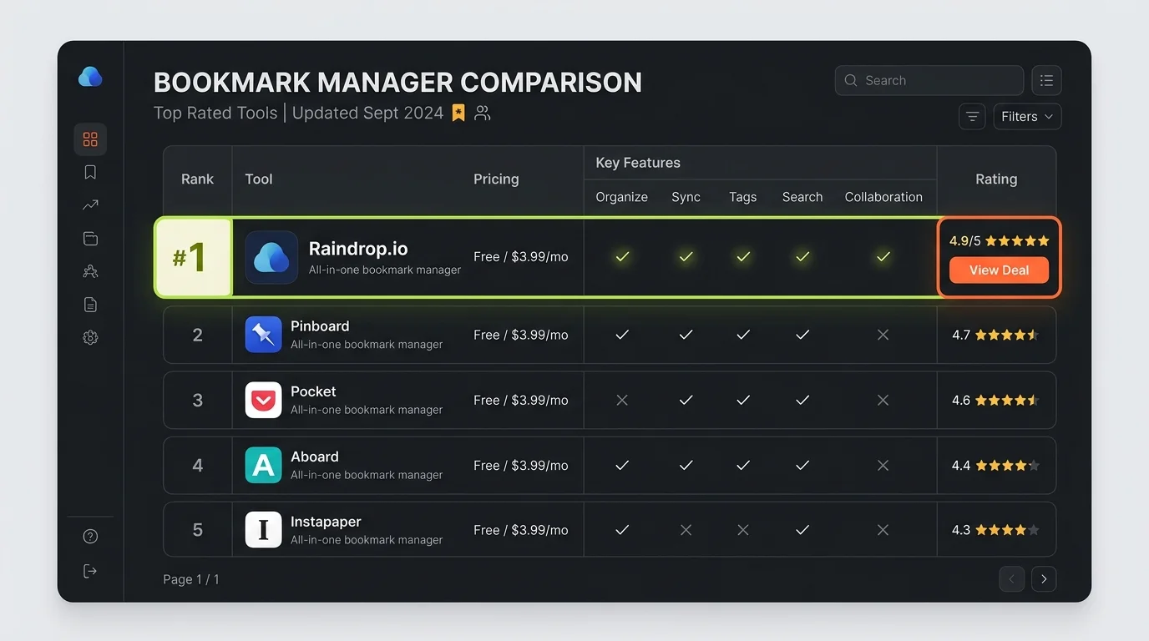Click the Collaboration feature column header
Viewport: 1149px width, 641px height.
click(883, 197)
